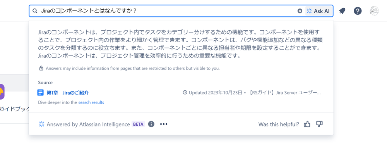Click the AI answer paragraph text

(180, 44)
